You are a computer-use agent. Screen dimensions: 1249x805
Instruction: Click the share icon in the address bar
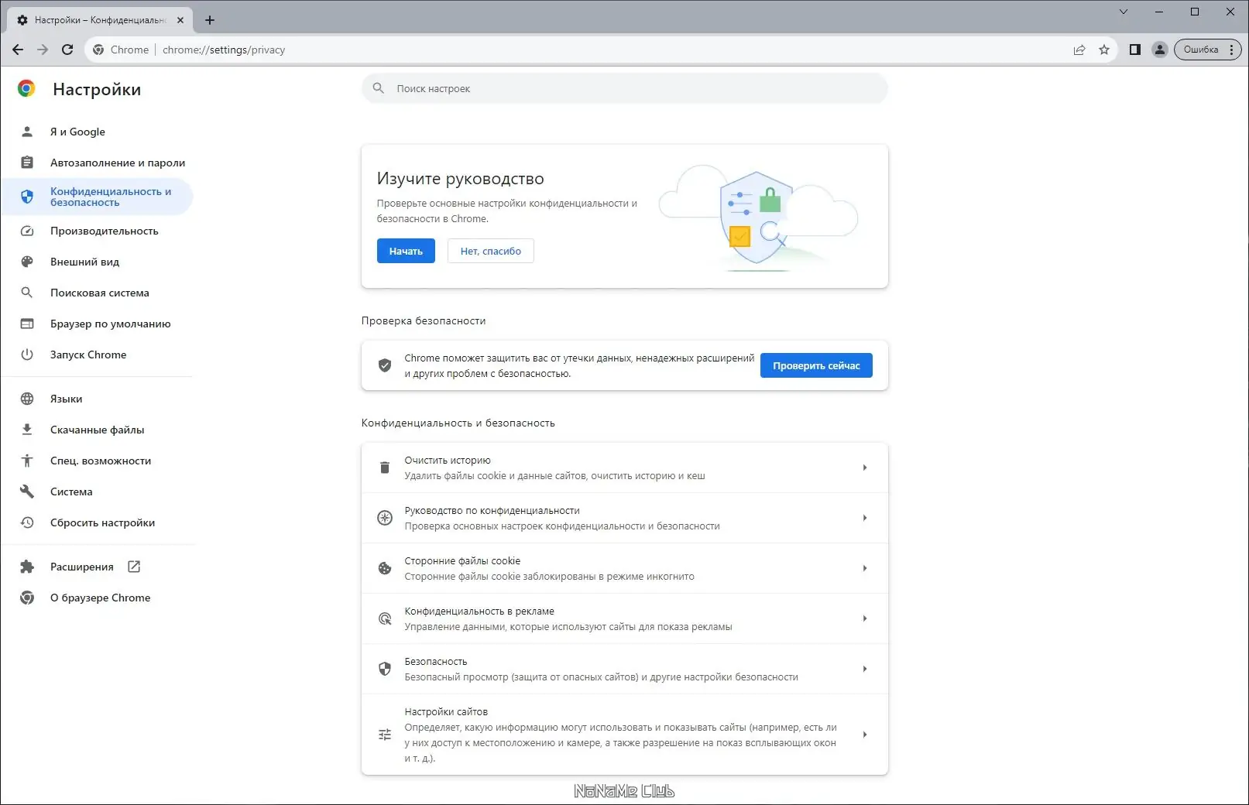tap(1079, 49)
